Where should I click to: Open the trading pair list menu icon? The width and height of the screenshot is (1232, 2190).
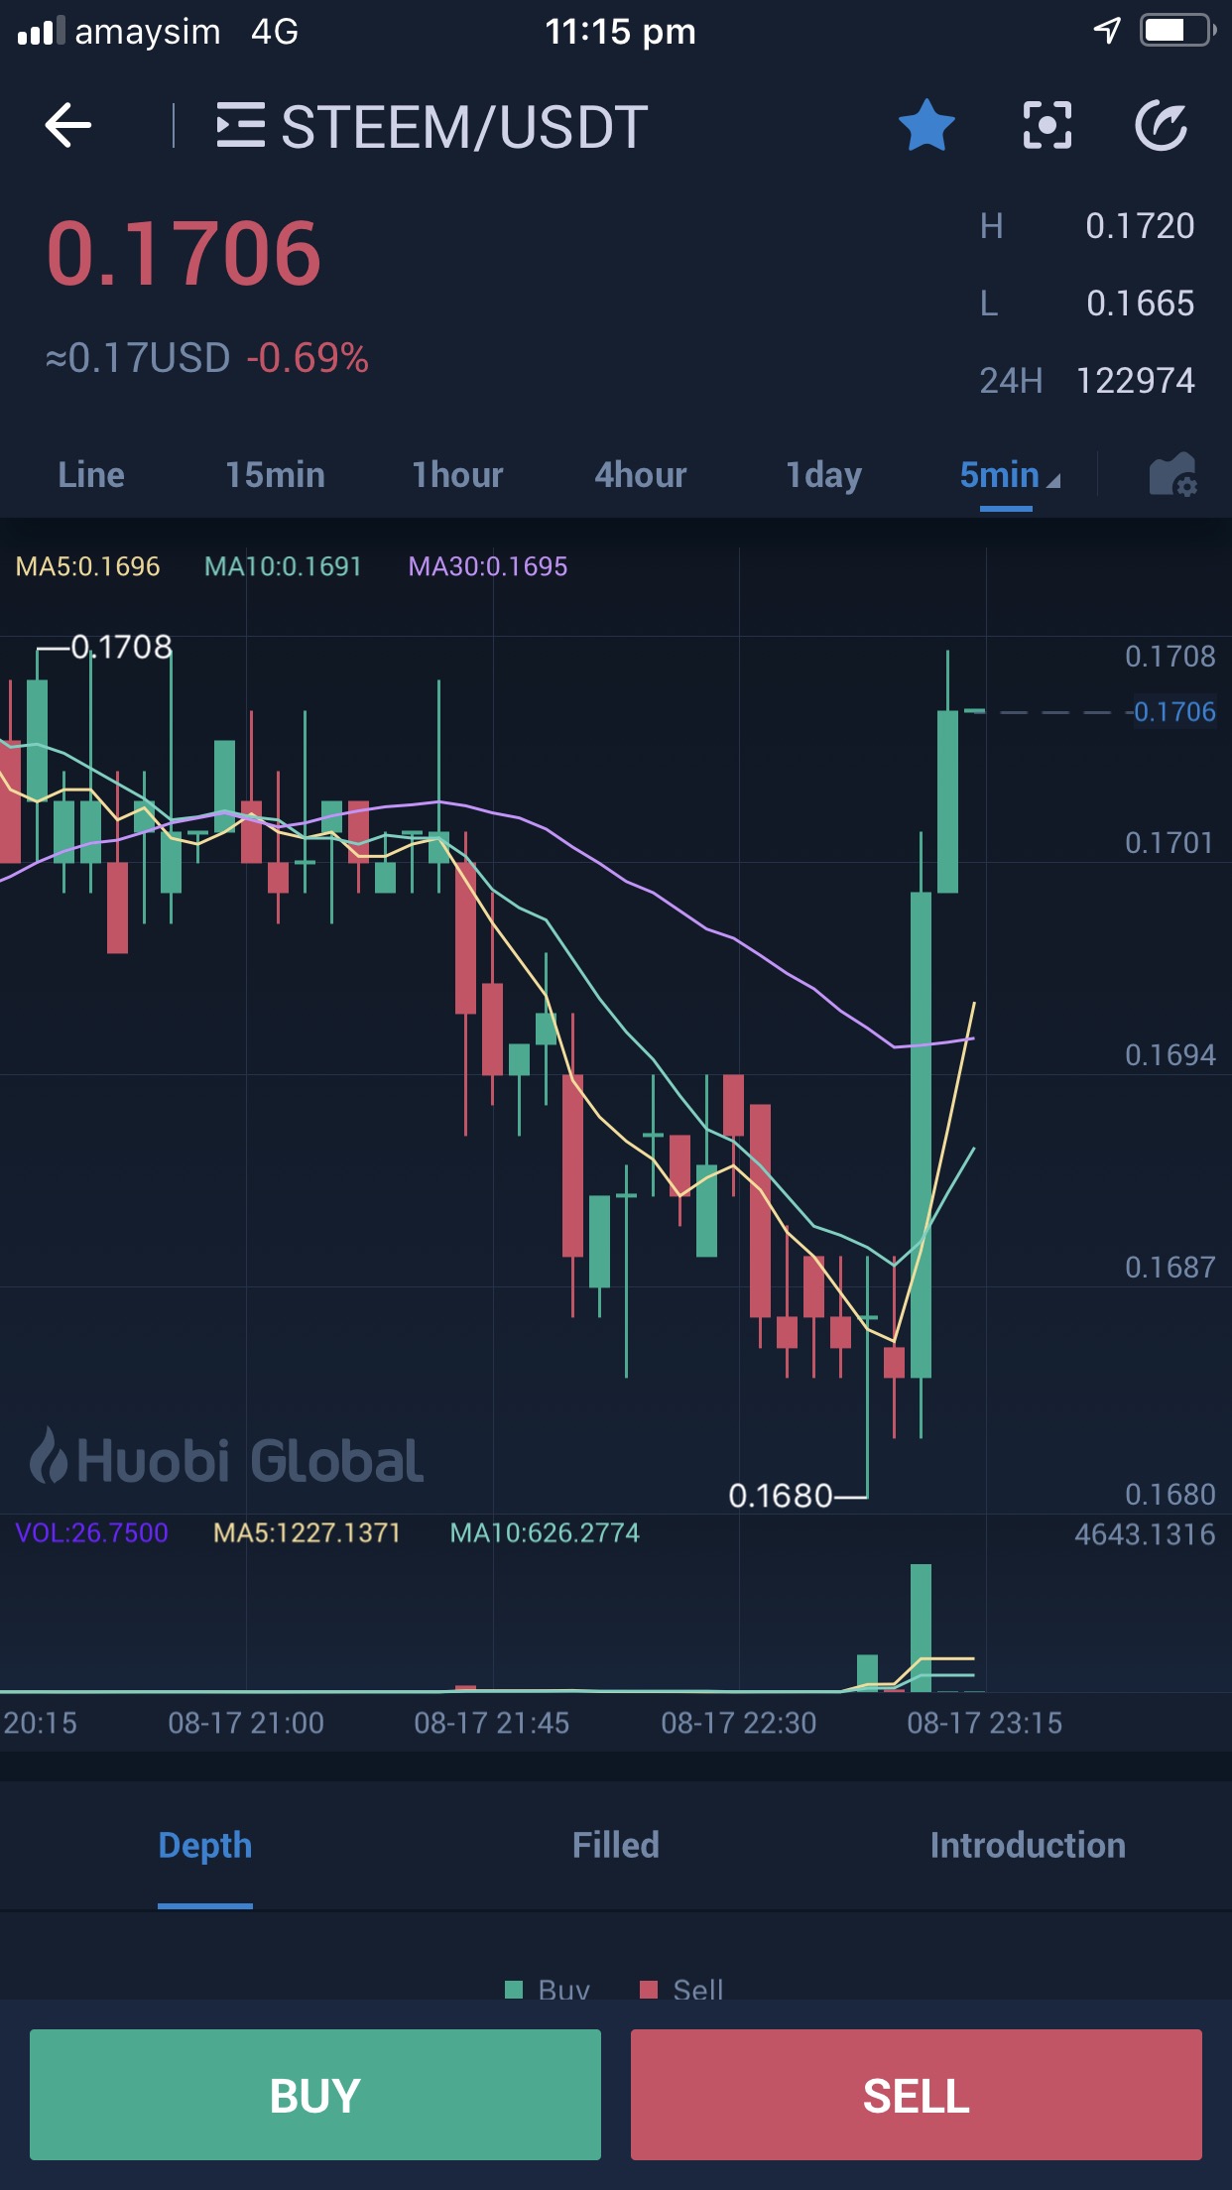(x=240, y=126)
